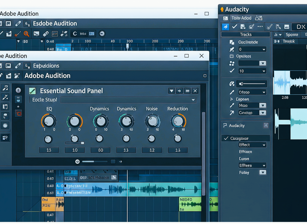Screen dimensions: 307x224
Task: Click the blue bars icon right of Mba
Action: point(92,34)
